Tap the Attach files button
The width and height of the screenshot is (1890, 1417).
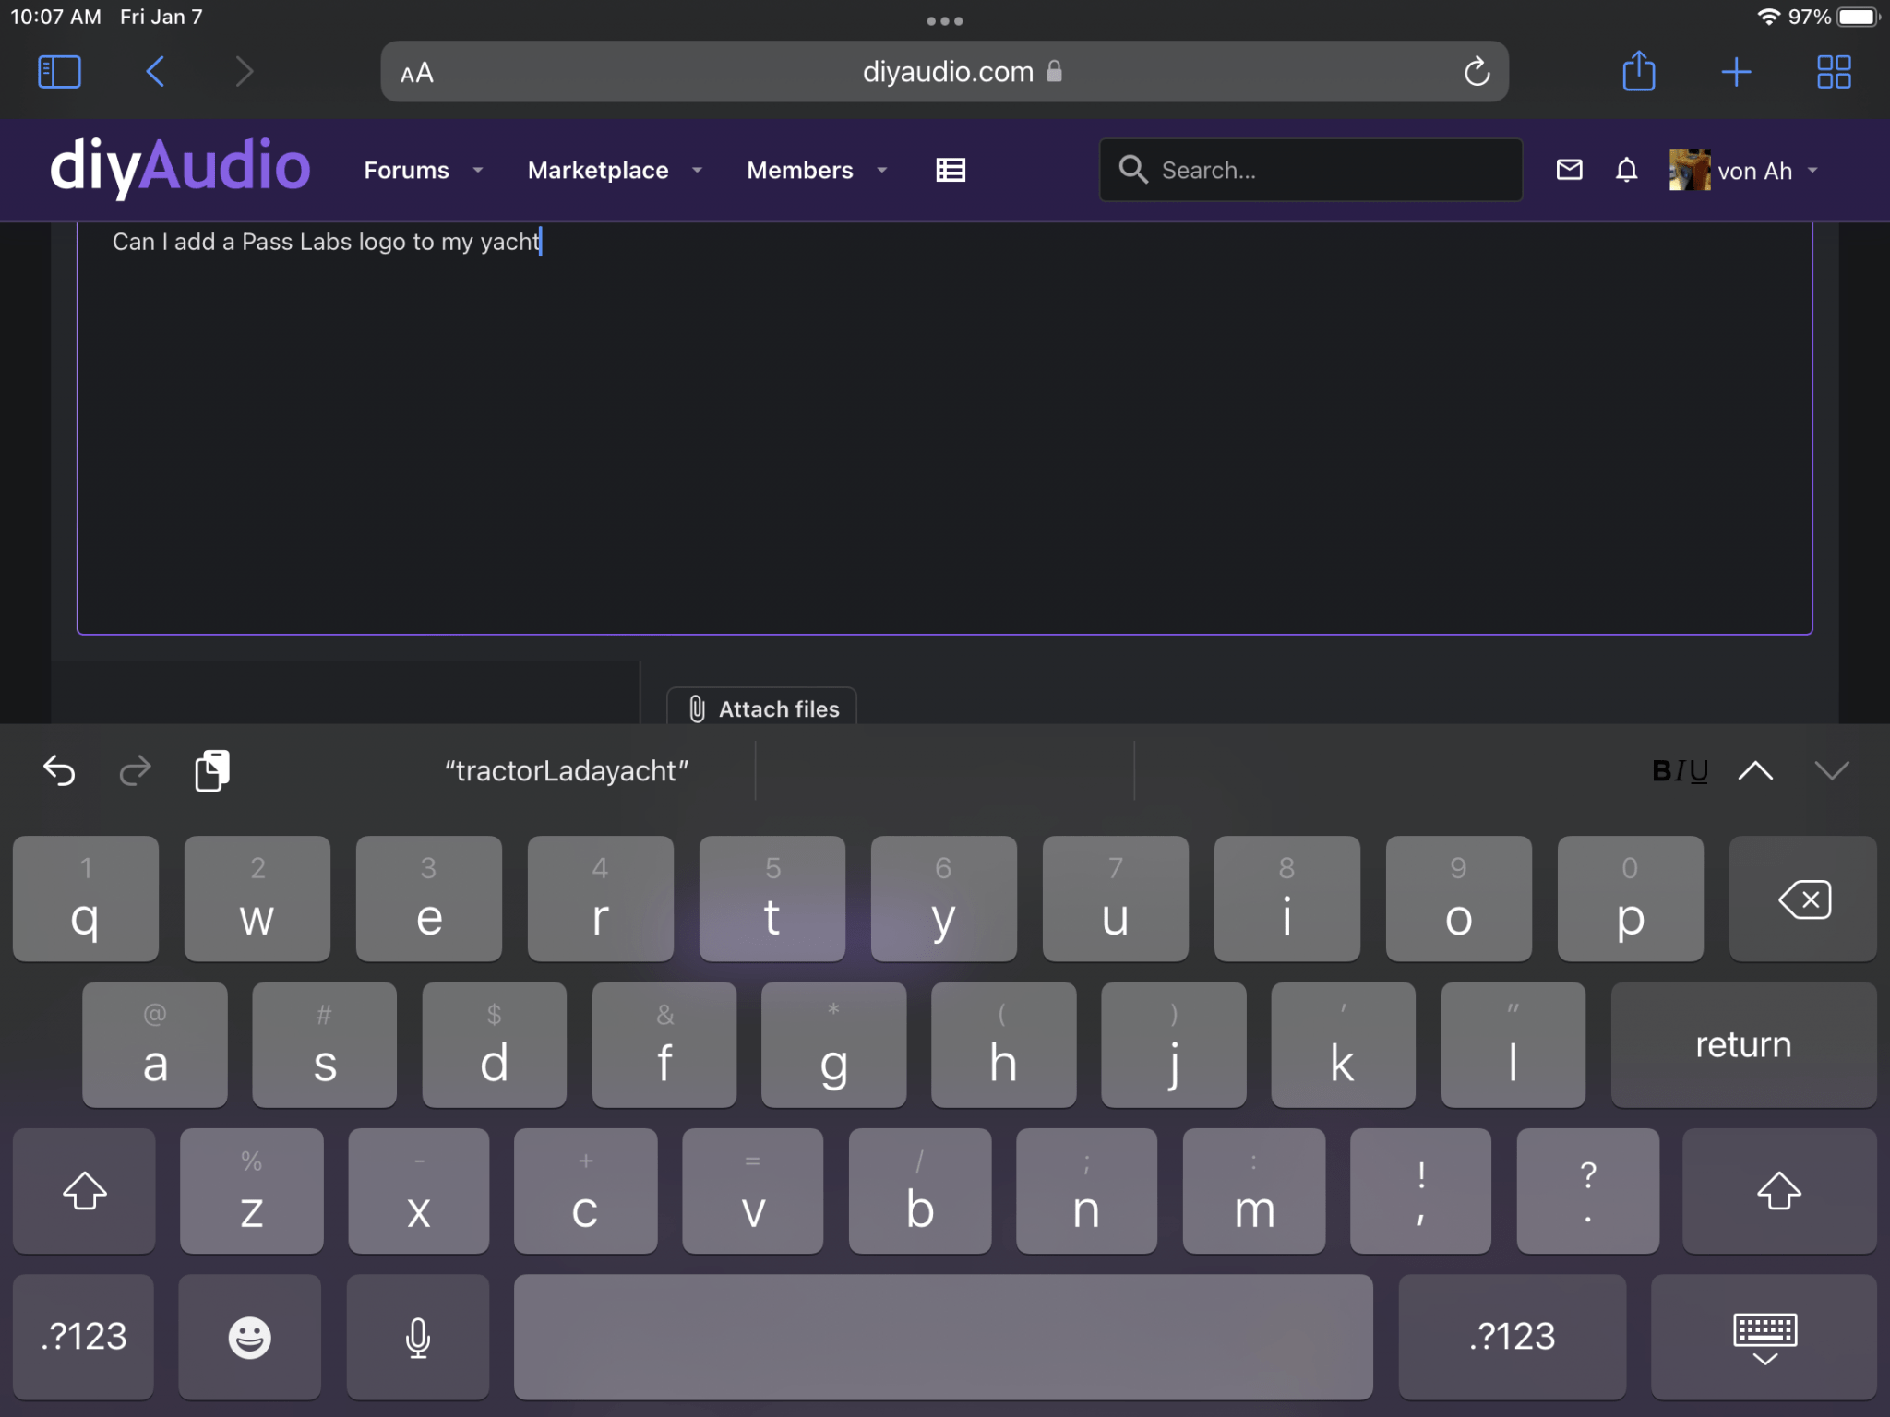click(x=762, y=708)
